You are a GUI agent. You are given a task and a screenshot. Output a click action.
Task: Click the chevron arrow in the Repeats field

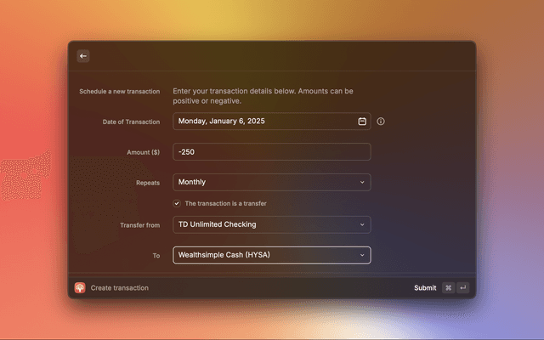point(362,182)
